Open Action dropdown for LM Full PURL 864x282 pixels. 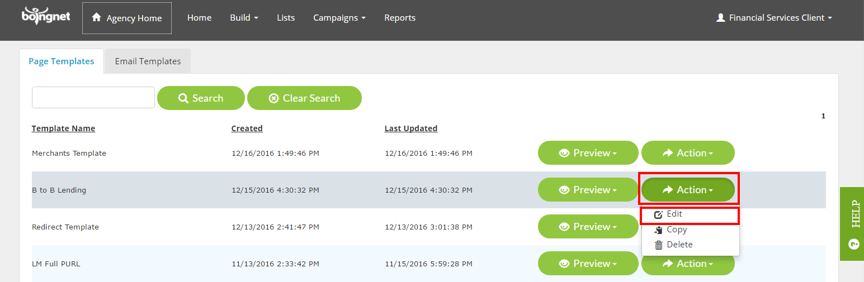[688, 264]
